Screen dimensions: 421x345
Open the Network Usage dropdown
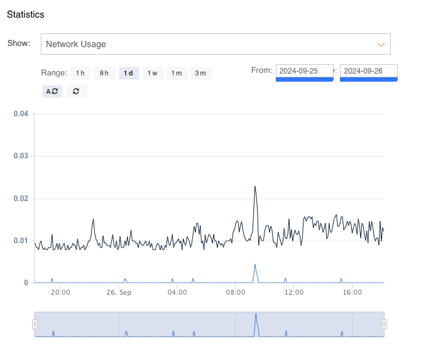point(216,45)
